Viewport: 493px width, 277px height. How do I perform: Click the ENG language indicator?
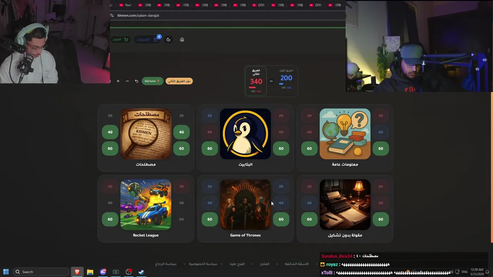465,272
